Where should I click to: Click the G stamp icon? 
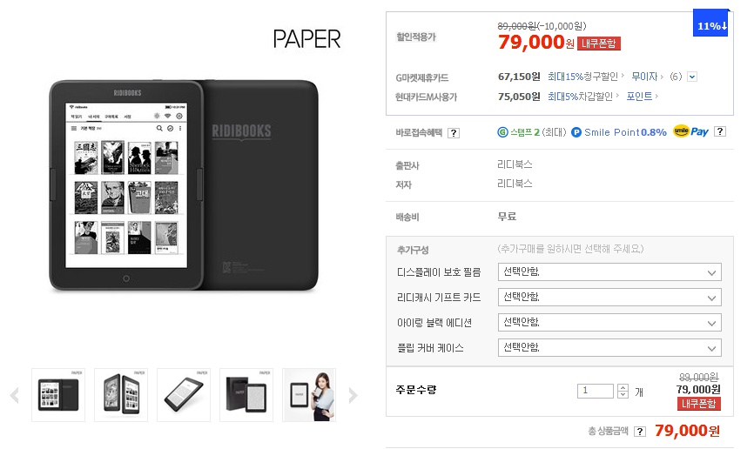coord(502,132)
